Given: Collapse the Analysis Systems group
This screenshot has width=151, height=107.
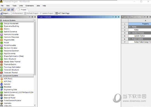Looking at the screenshot, I should [1, 20].
